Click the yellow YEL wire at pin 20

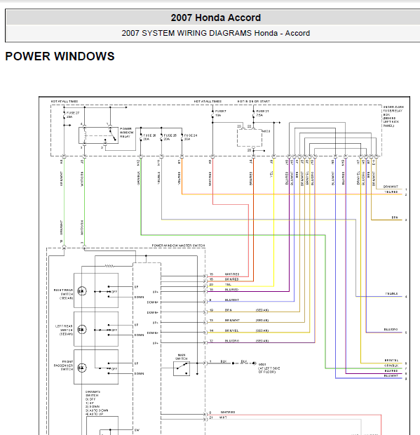click(240, 286)
